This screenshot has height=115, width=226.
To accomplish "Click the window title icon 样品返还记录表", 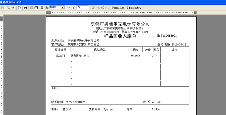I will pyautogui.click(x=1, y=2).
